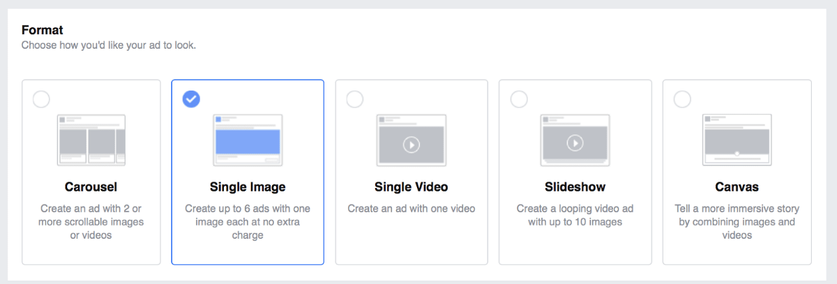This screenshot has width=837, height=284.
Task: Click the 'Tell a more immersive story' description
Action: pos(737,222)
